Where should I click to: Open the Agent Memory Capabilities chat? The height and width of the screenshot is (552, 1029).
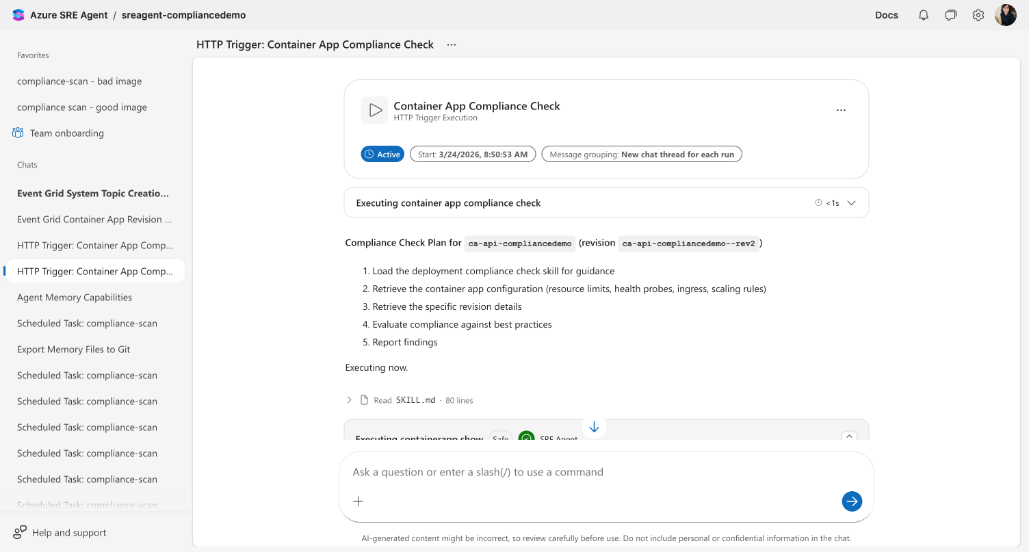tap(75, 298)
